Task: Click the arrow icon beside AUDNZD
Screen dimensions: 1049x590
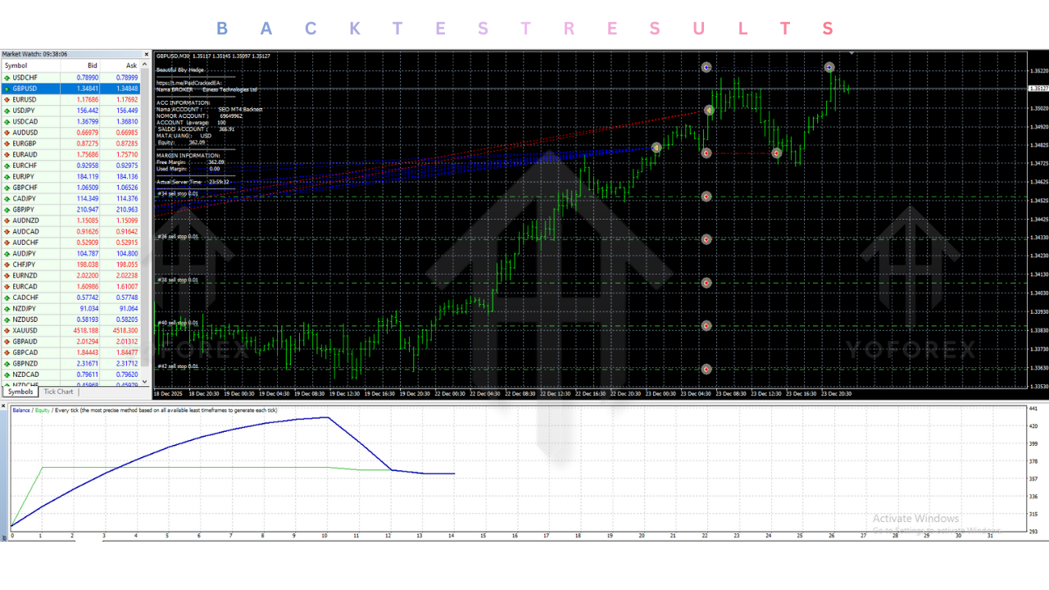Action: 7,220
